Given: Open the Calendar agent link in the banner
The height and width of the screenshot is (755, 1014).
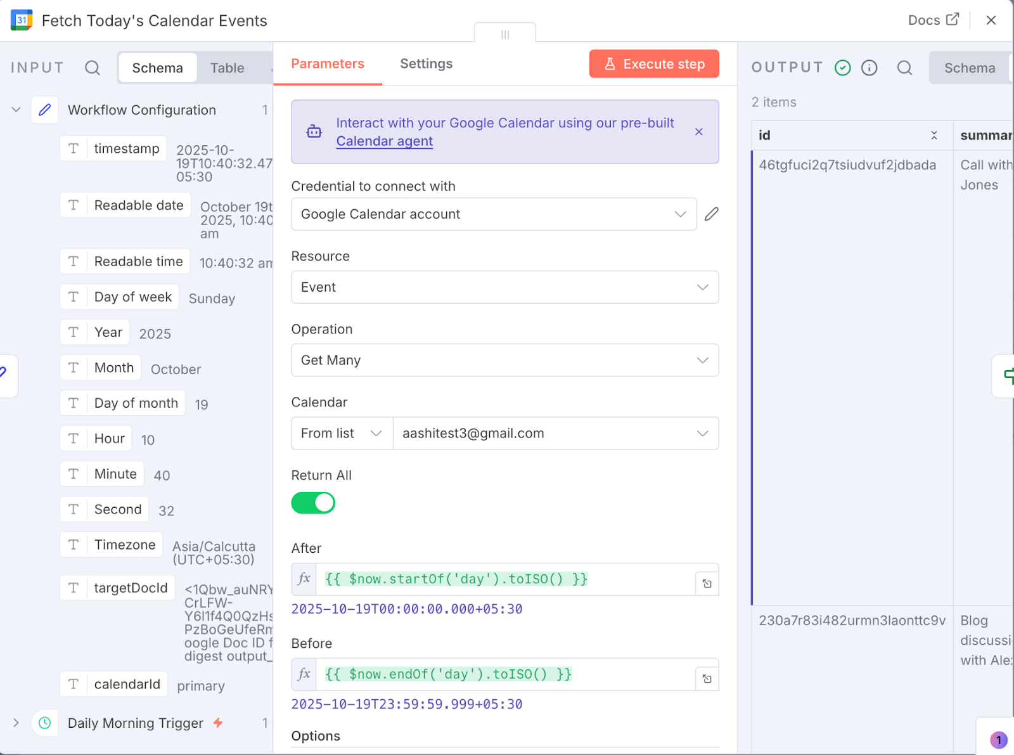Looking at the screenshot, I should coord(384,141).
